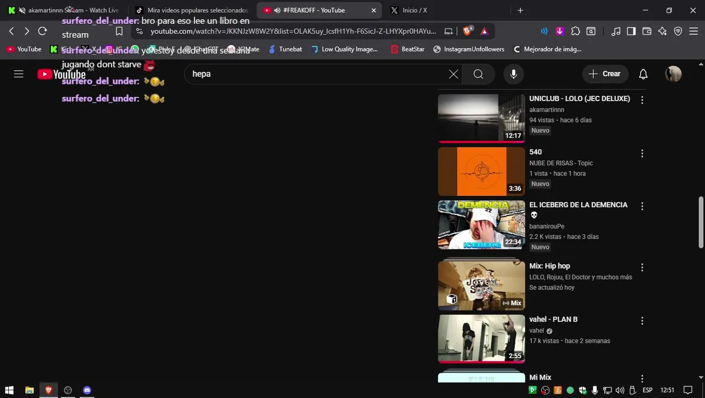Image resolution: width=705 pixels, height=398 pixels.
Task: Open Brave Wallet icon
Action: pos(646,32)
